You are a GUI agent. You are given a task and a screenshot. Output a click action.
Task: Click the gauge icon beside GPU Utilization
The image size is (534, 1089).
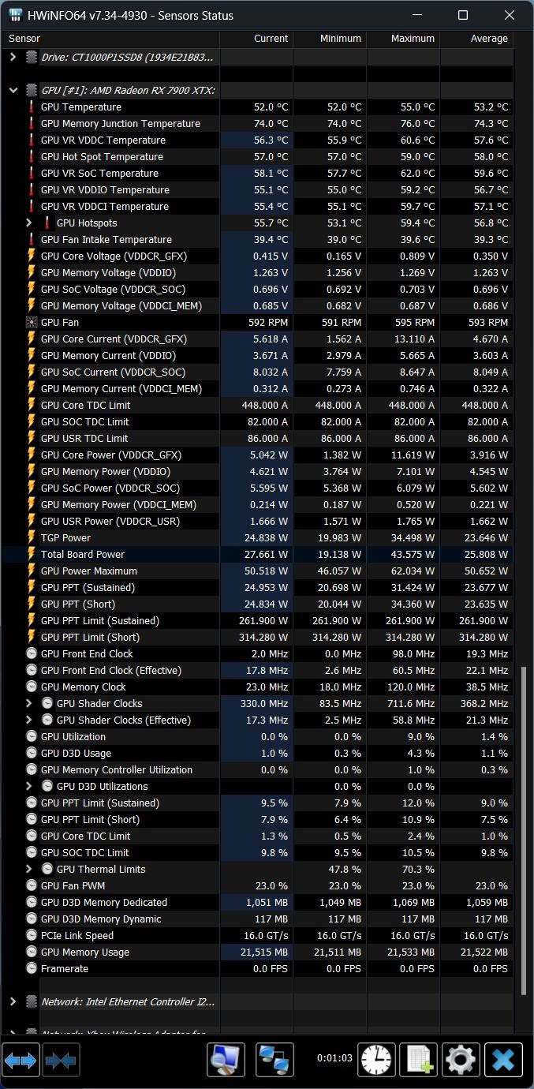coord(32,736)
